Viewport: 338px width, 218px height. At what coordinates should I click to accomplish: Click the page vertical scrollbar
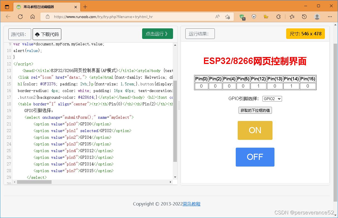(335, 122)
